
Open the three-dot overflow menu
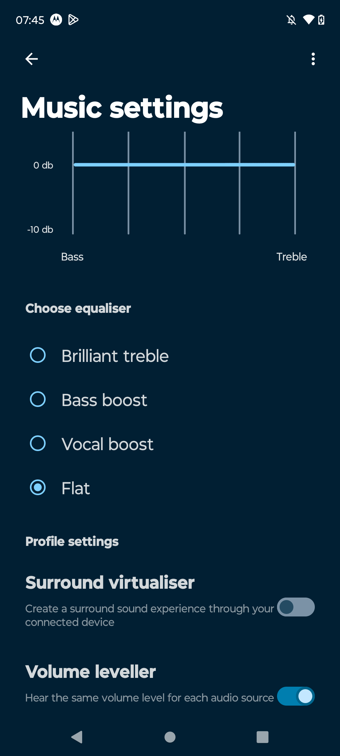coord(313,59)
